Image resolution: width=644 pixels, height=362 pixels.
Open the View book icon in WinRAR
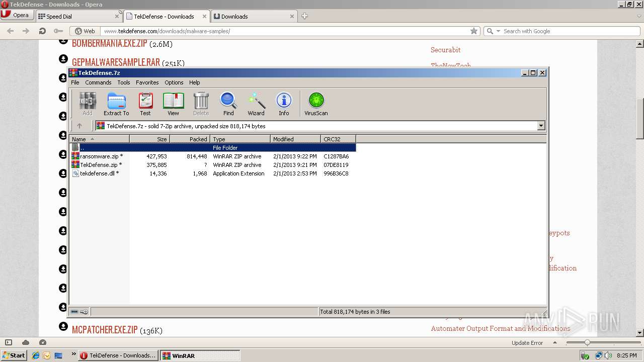[x=173, y=104]
